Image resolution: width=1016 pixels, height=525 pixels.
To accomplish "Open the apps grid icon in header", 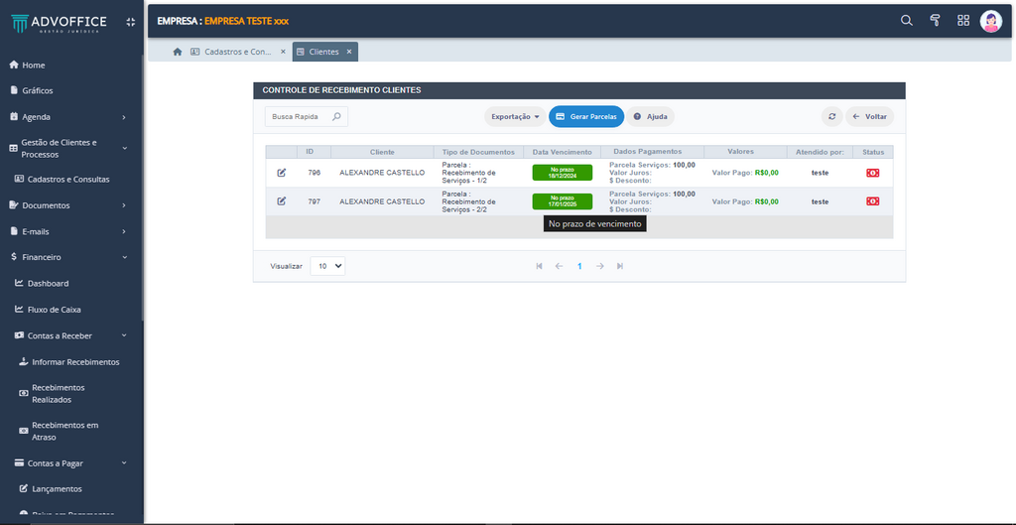I will point(962,21).
